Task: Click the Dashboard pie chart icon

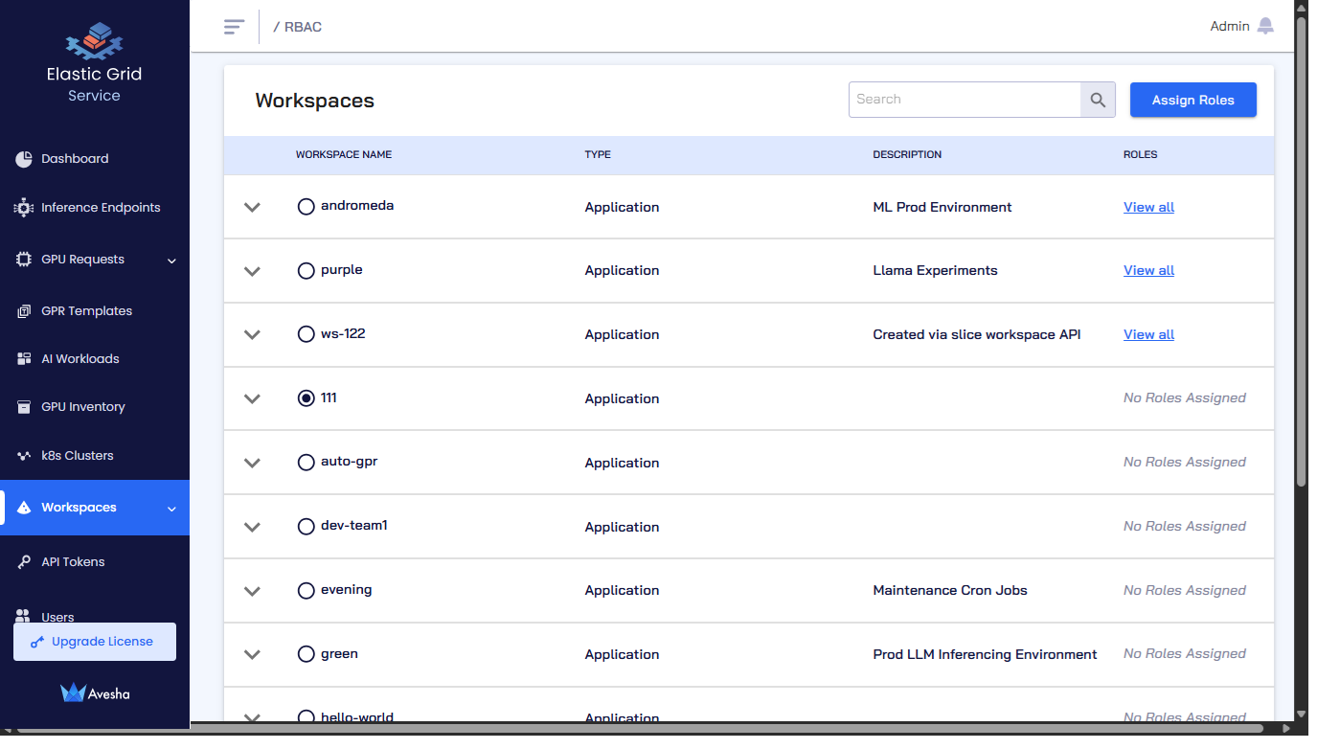Action: tap(24, 159)
